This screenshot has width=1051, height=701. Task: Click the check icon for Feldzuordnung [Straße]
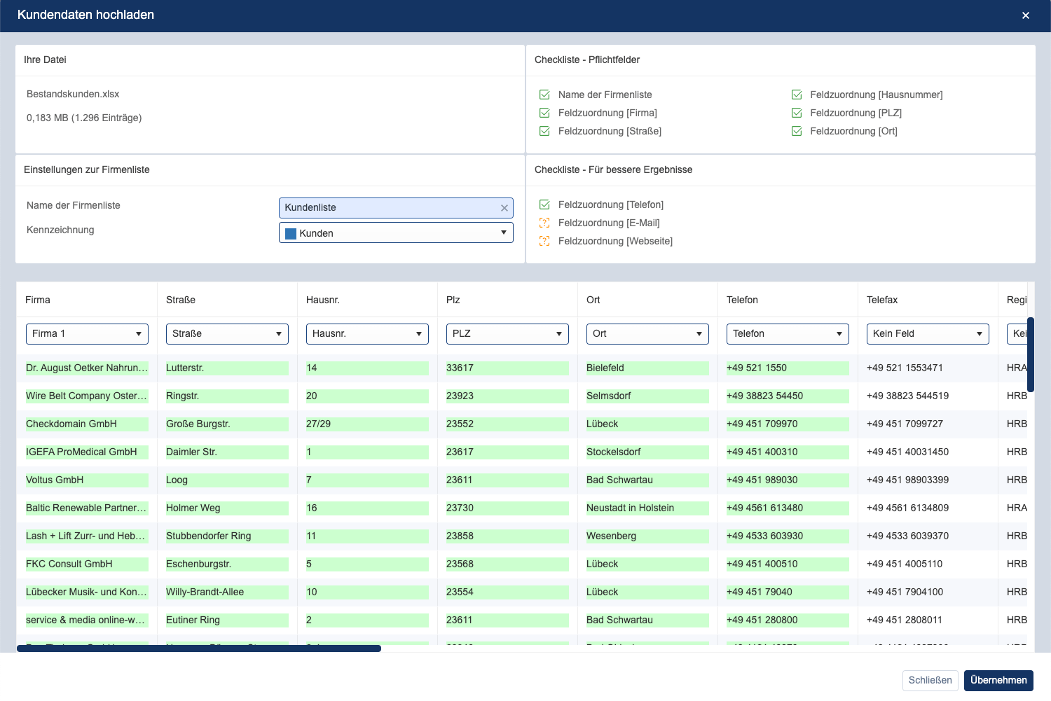544,131
